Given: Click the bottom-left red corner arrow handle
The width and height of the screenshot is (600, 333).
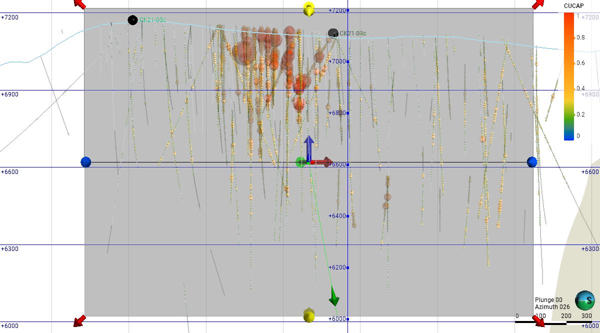Looking at the screenshot, I should 79,320.
